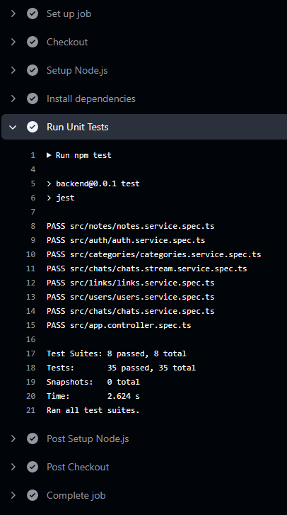Click the success checkmark beside Checkout

tap(33, 42)
